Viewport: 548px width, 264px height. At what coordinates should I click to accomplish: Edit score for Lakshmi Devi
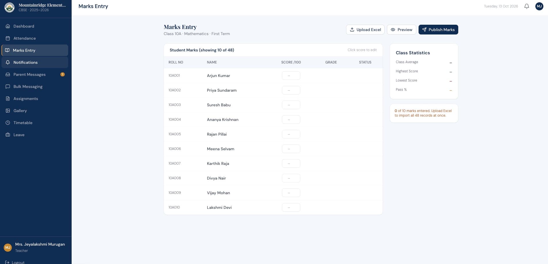(x=291, y=207)
